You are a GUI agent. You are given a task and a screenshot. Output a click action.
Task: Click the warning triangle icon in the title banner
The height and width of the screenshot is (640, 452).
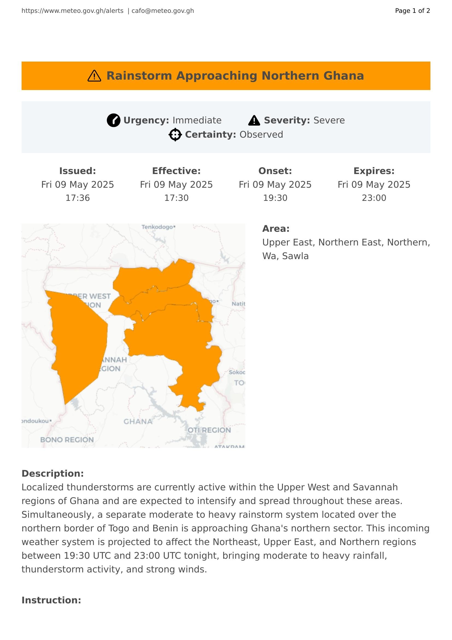pyautogui.click(x=94, y=76)
